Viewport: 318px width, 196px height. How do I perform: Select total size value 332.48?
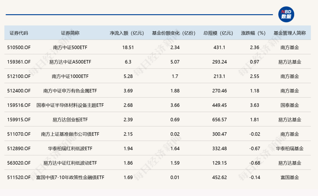pyautogui.click(x=219, y=148)
